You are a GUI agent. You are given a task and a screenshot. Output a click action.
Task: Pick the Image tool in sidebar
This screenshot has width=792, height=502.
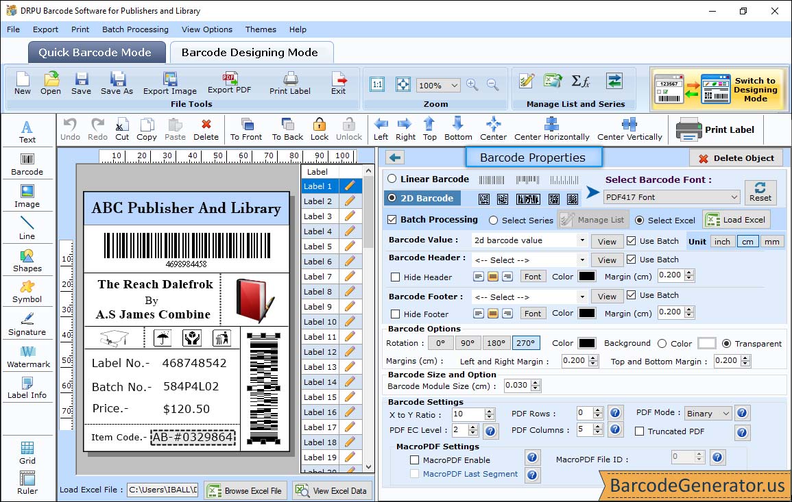pyautogui.click(x=27, y=197)
